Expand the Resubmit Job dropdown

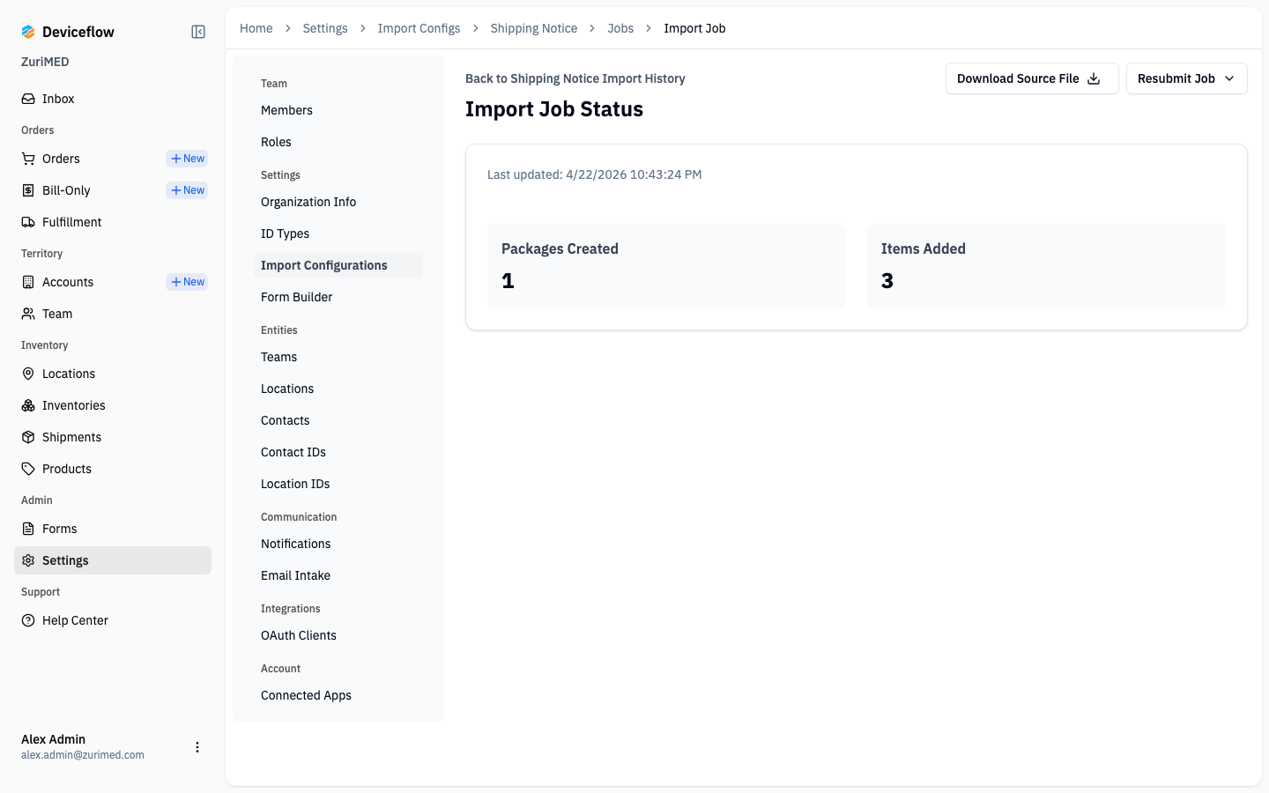tap(1186, 78)
